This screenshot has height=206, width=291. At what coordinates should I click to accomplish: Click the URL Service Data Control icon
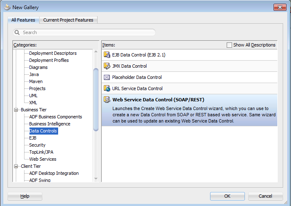pyautogui.click(x=107, y=88)
